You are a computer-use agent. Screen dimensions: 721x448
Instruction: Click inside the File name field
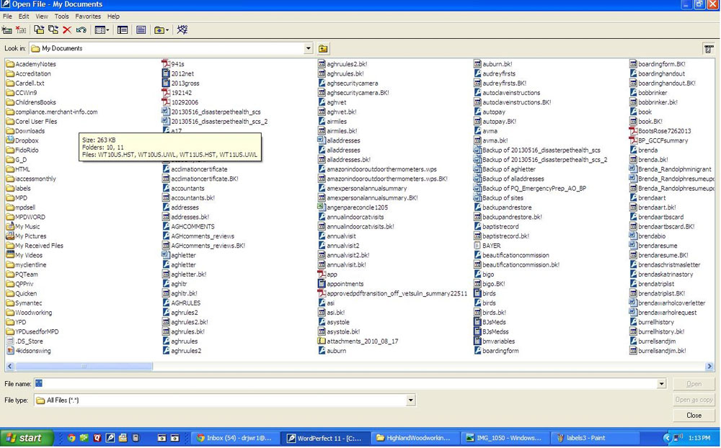click(346, 384)
